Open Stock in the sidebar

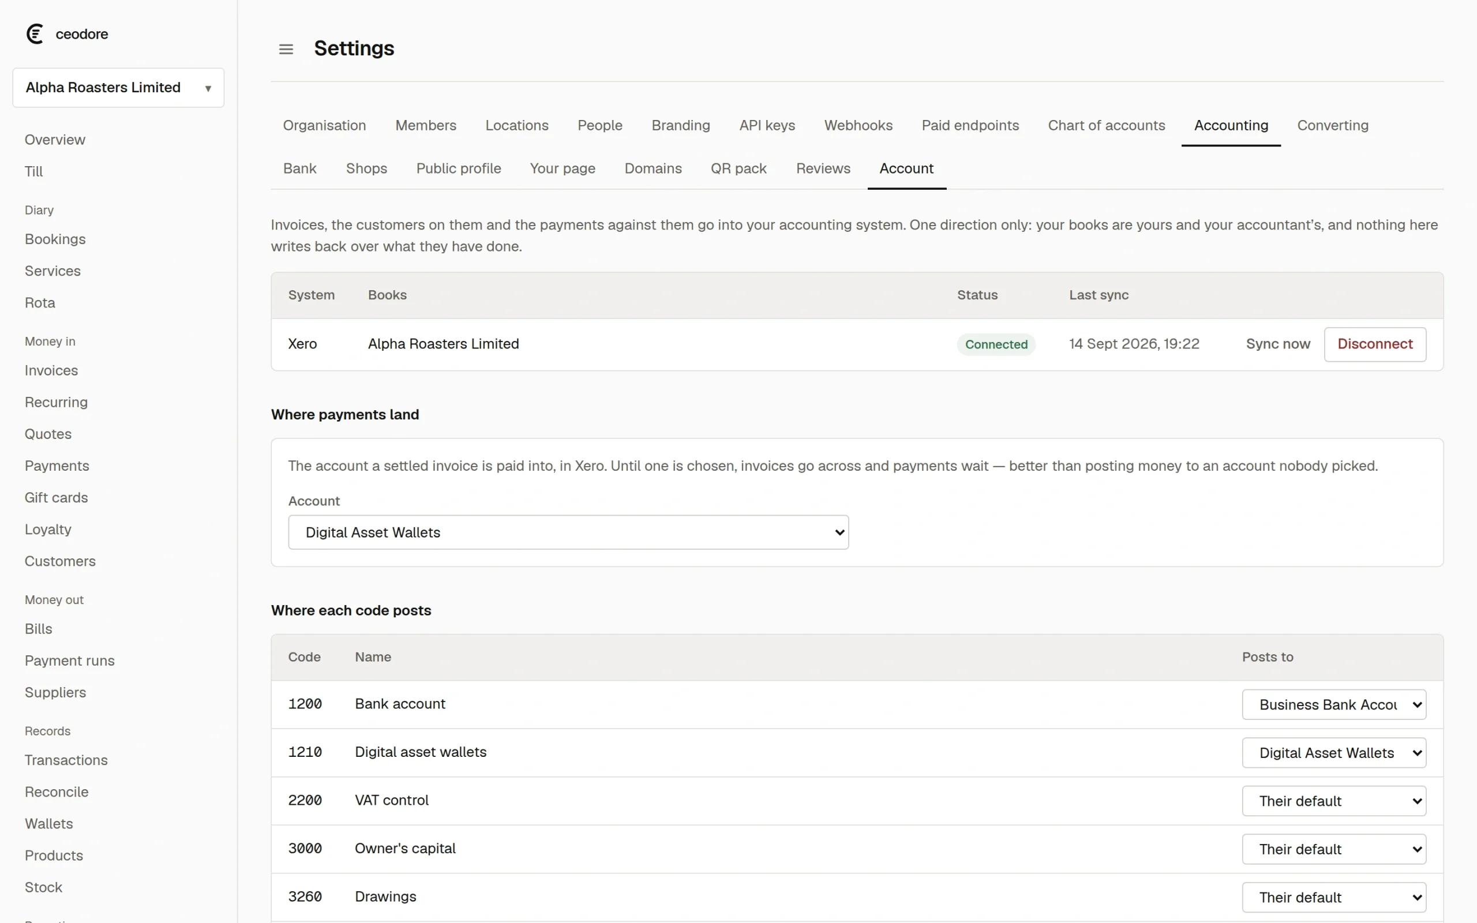(43, 887)
